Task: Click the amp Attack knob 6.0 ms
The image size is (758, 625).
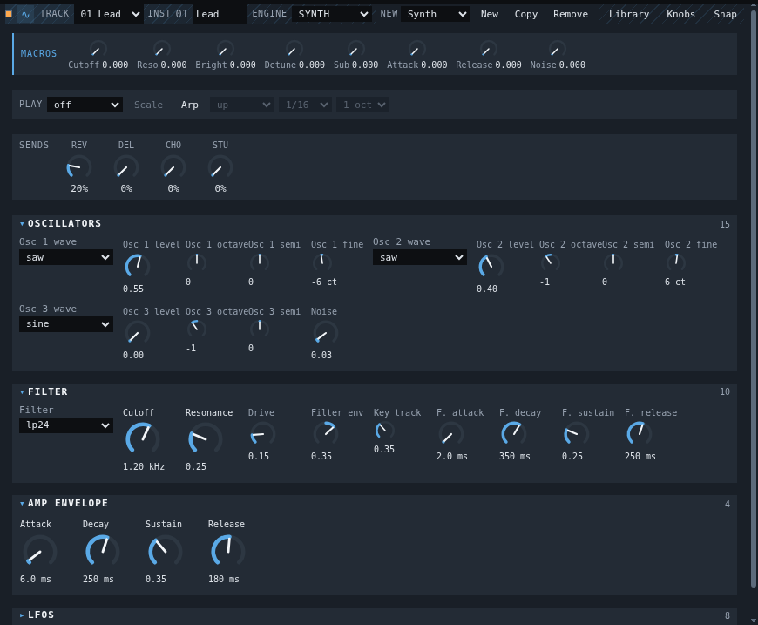Action: 39,552
